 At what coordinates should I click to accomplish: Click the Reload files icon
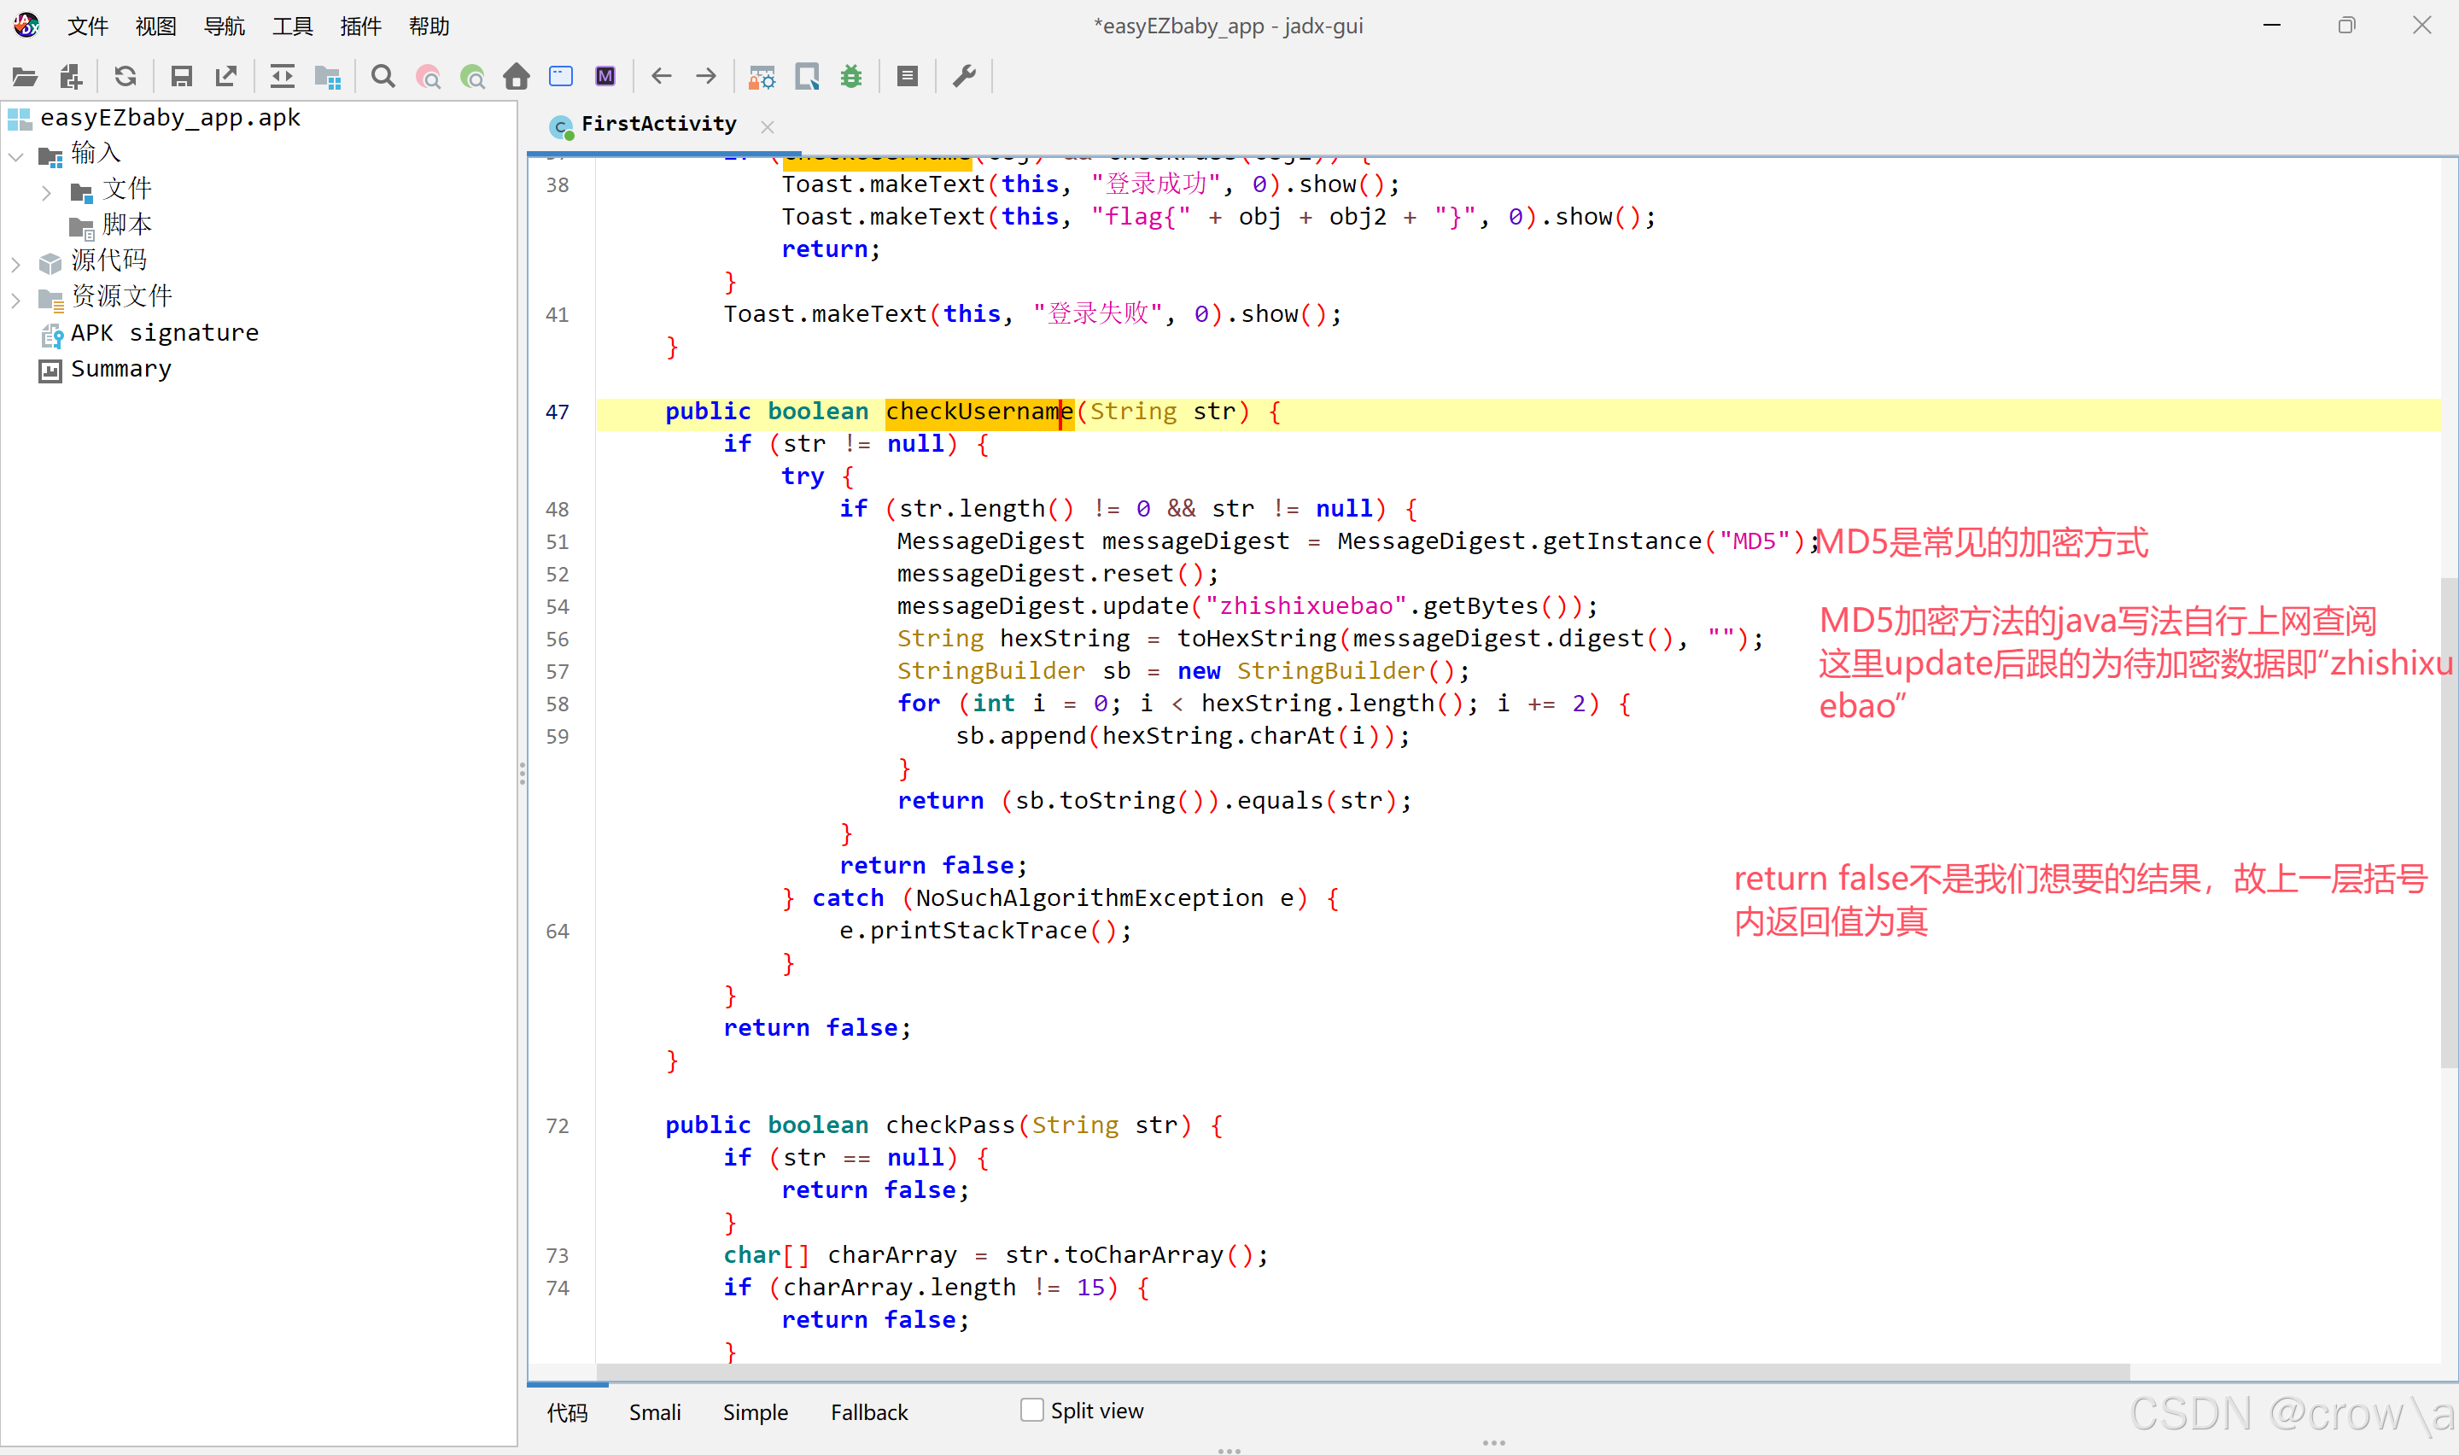(x=126, y=77)
